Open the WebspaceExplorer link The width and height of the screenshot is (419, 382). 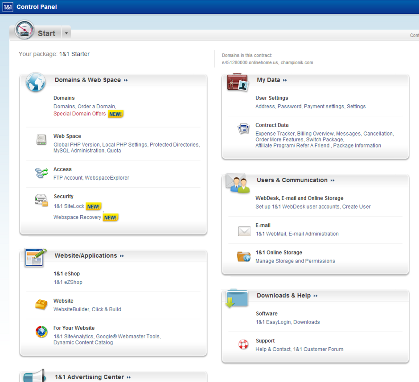(x=107, y=178)
